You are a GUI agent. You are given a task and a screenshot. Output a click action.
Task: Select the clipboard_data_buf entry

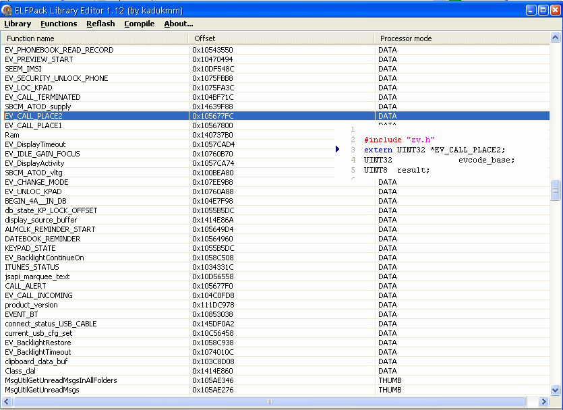275,361
